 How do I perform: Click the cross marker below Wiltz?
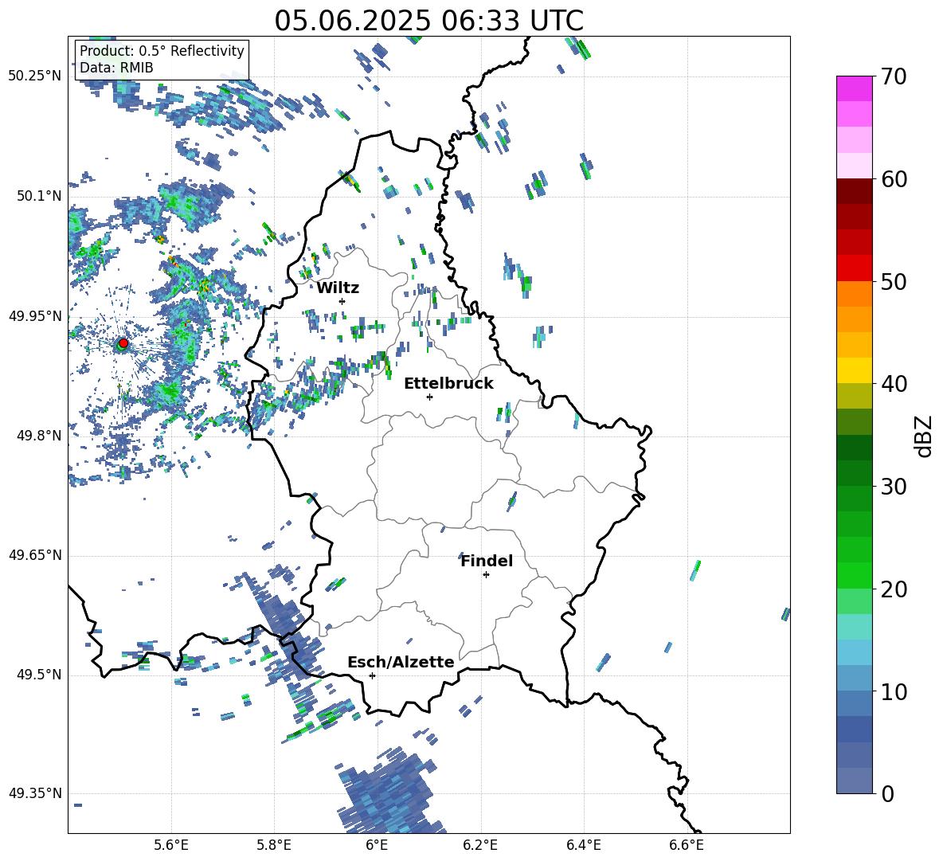click(342, 301)
